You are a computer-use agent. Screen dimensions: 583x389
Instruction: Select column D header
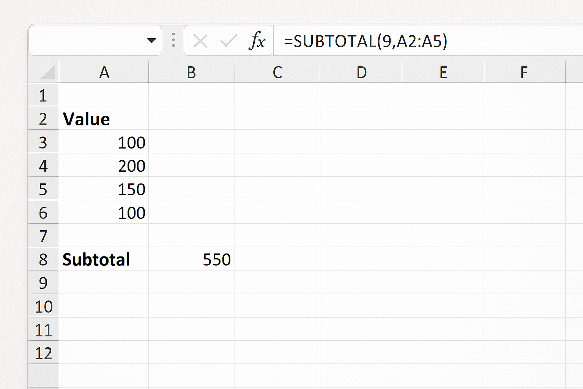coord(361,72)
